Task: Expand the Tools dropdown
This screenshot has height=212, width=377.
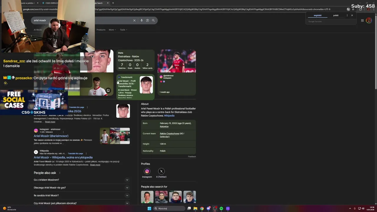Action: [x=123, y=30]
